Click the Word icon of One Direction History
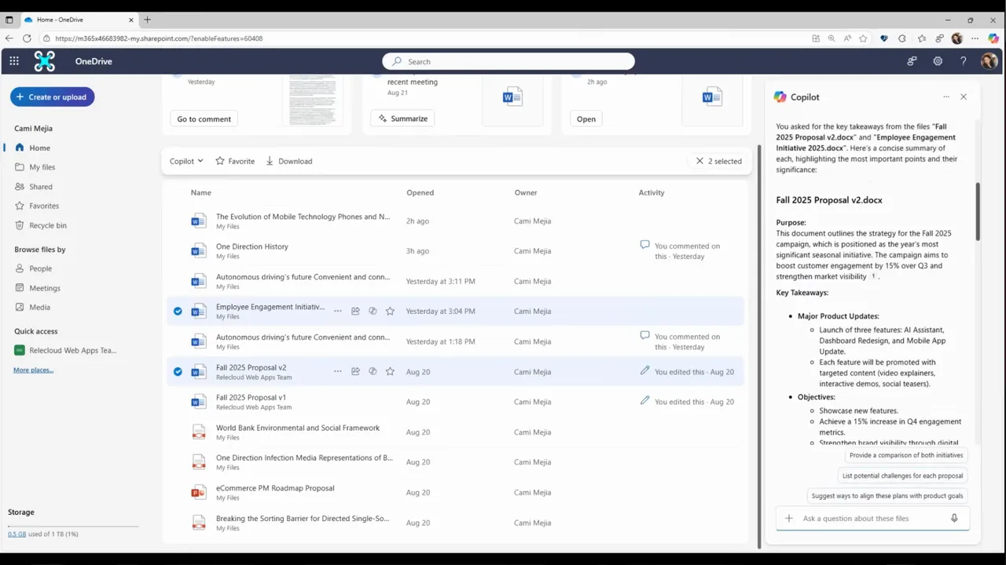 [199, 251]
